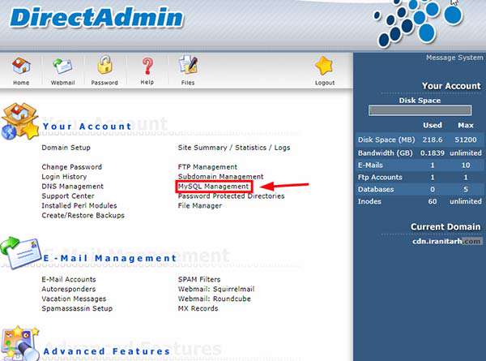Click the Disk Space usage bar

(420, 110)
